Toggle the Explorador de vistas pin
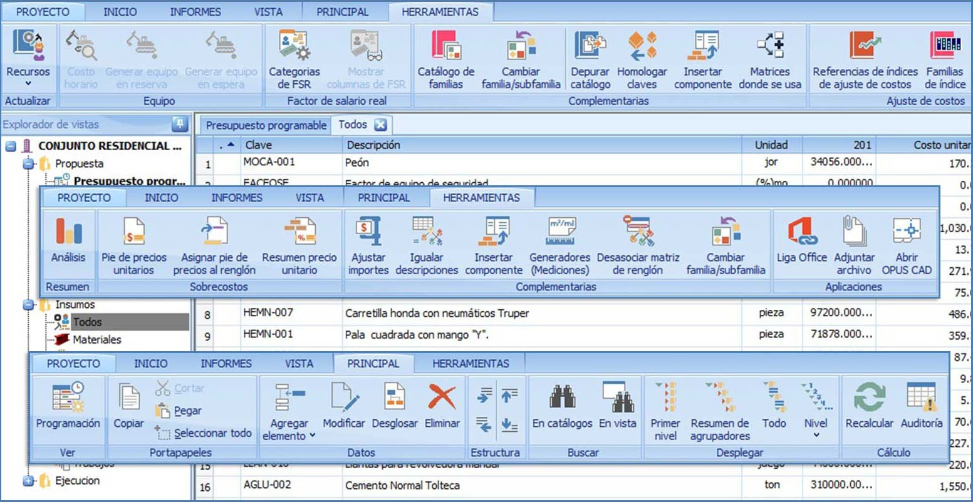The height and width of the screenshot is (502, 973). pyautogui.click(x=180, y=124)
